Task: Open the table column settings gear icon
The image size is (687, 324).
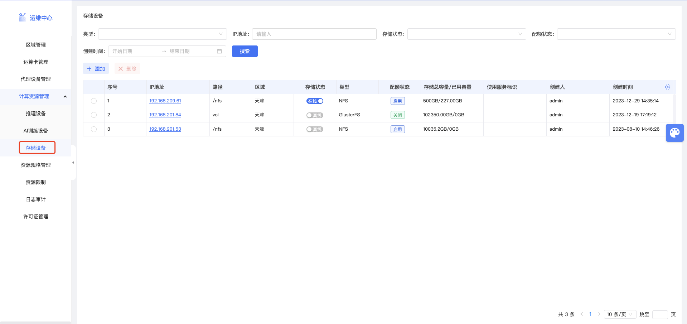Action: [x=668, y=87]
